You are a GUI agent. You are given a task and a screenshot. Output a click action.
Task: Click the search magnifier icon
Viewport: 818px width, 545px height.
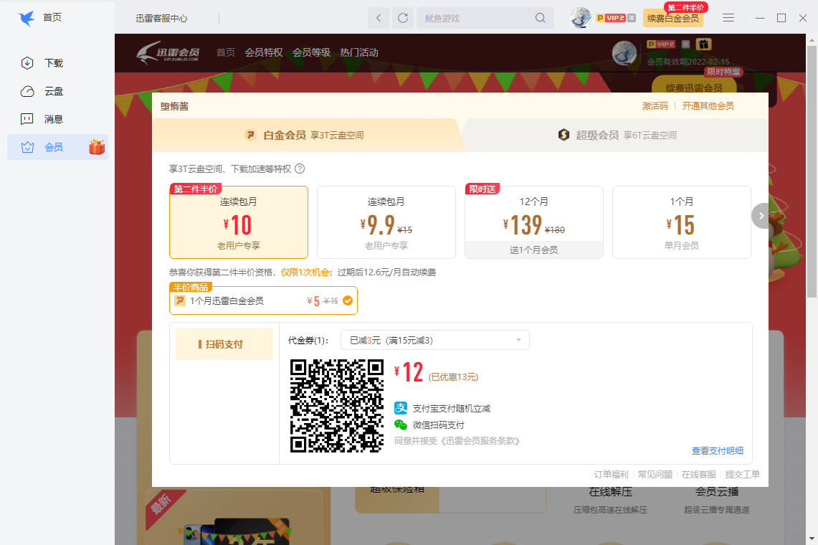click(541, 18)
